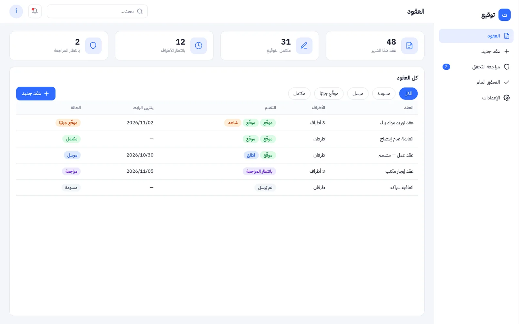Open الإعدادات in the sidebar
The image size is (519, 324).
click(476, 98)
